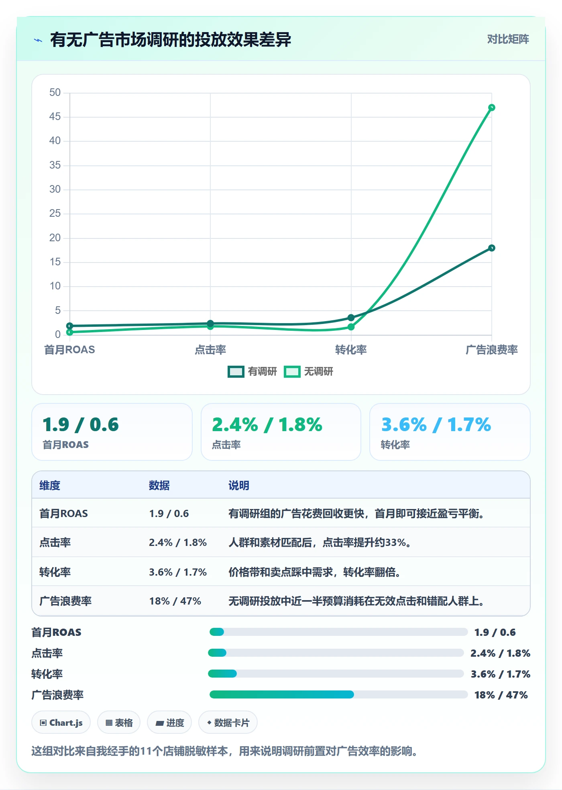Click the lightning bolt icon beside the title
Image resolution: width=562 pixels, height=790 pixels.
click(38, 40)
